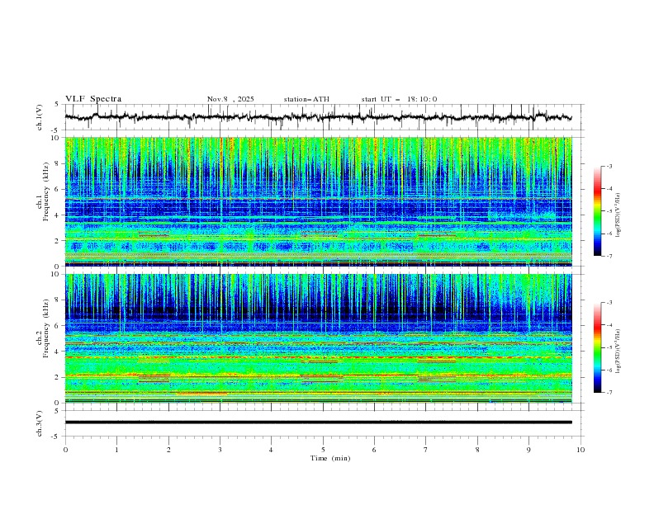Click the ch.1 spectrogram panel
Screen dimensions: 654x505
pos(319,201)
